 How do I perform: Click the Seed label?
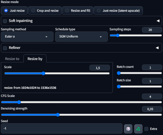(x=5, y=121)
